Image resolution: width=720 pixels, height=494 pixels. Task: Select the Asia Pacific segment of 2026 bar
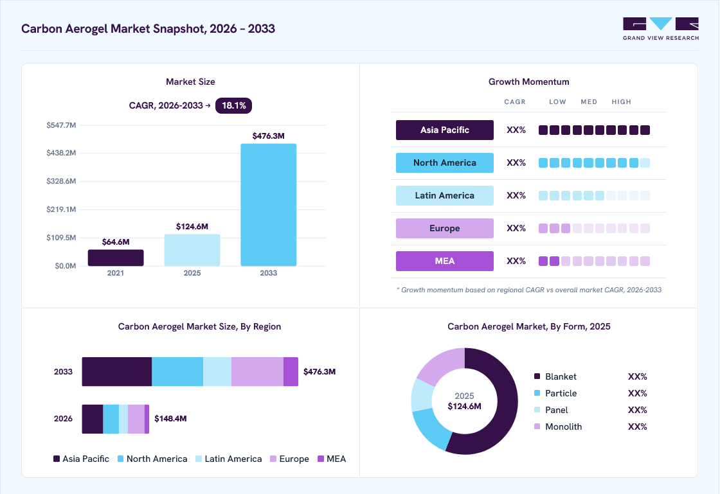click(x=93, y=419)
